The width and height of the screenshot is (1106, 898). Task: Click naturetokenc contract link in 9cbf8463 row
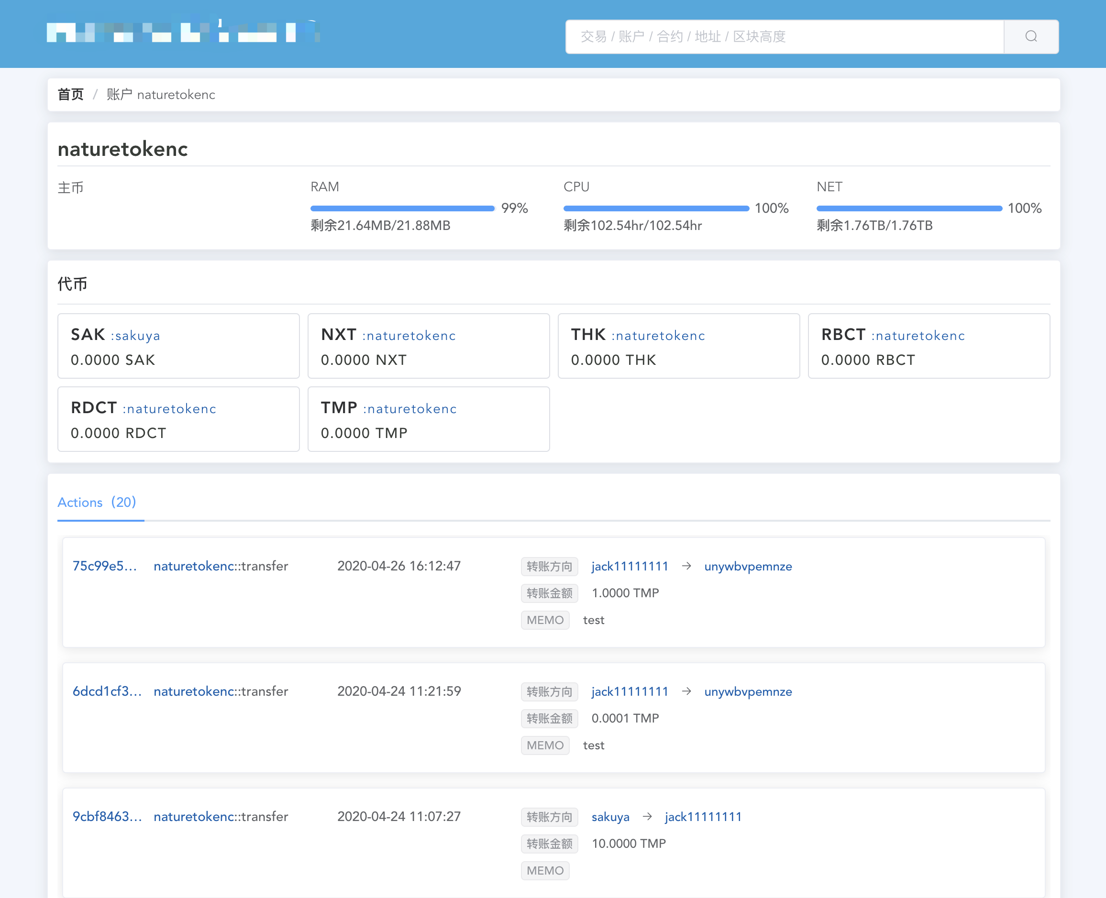194,816
